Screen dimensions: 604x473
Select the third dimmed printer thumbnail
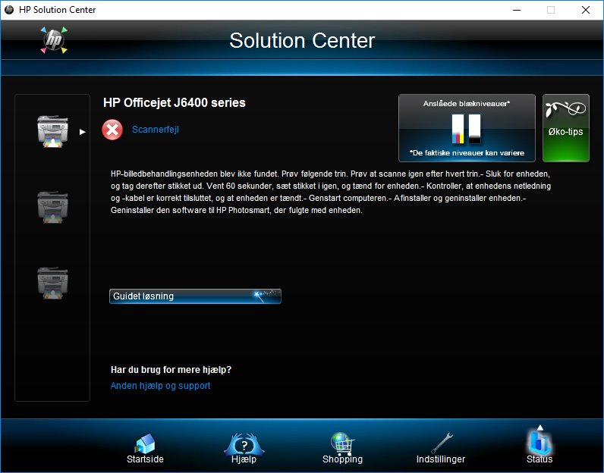click(x=52, y=283)
